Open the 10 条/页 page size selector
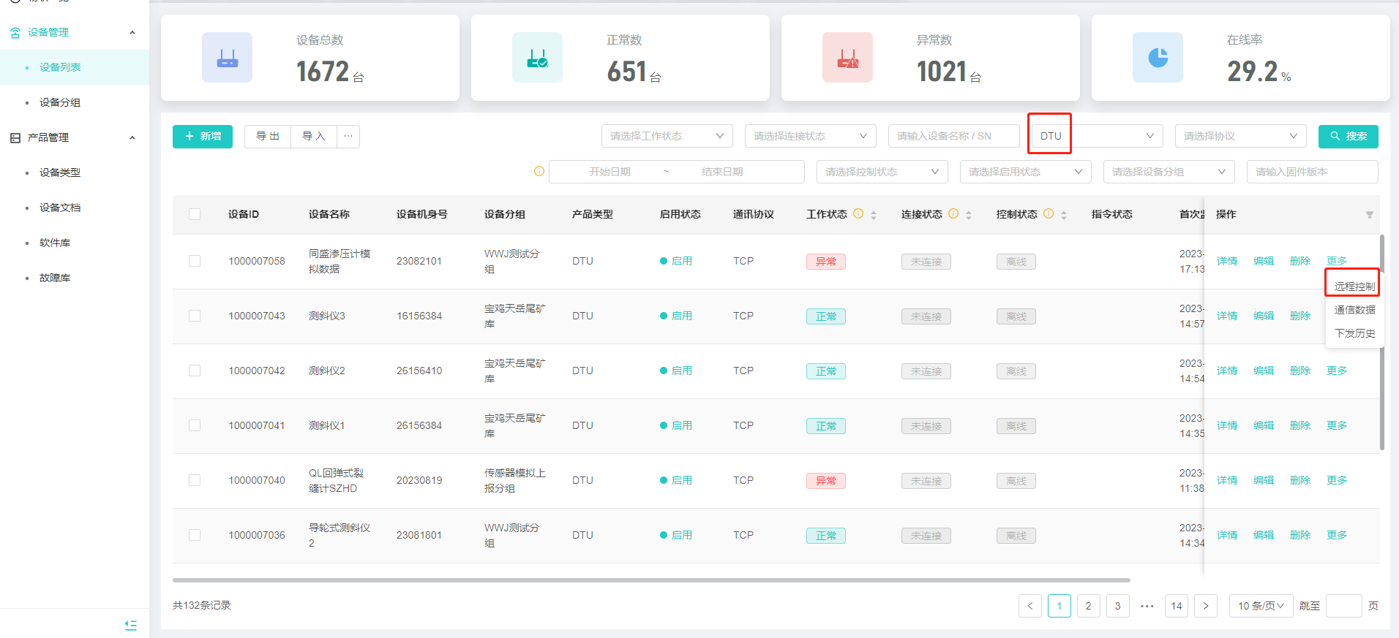The height and width of the screenshot is (638, 1399). (x=1261, y=606)
